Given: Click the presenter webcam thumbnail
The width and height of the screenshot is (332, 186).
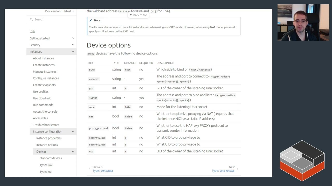Looking at the screenshot, I should (x=303, y=23).
